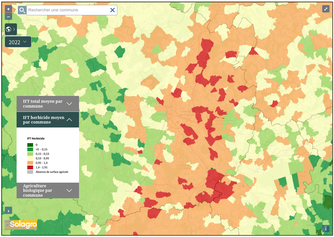This screenshot has height=237, width=334.
Task: Click the dark red 1,4 - 2,91 legend swatch
Action: pyautogui.click(x=30, y=167)
